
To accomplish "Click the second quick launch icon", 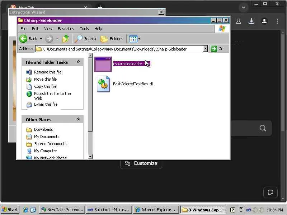I will point(33,210).
